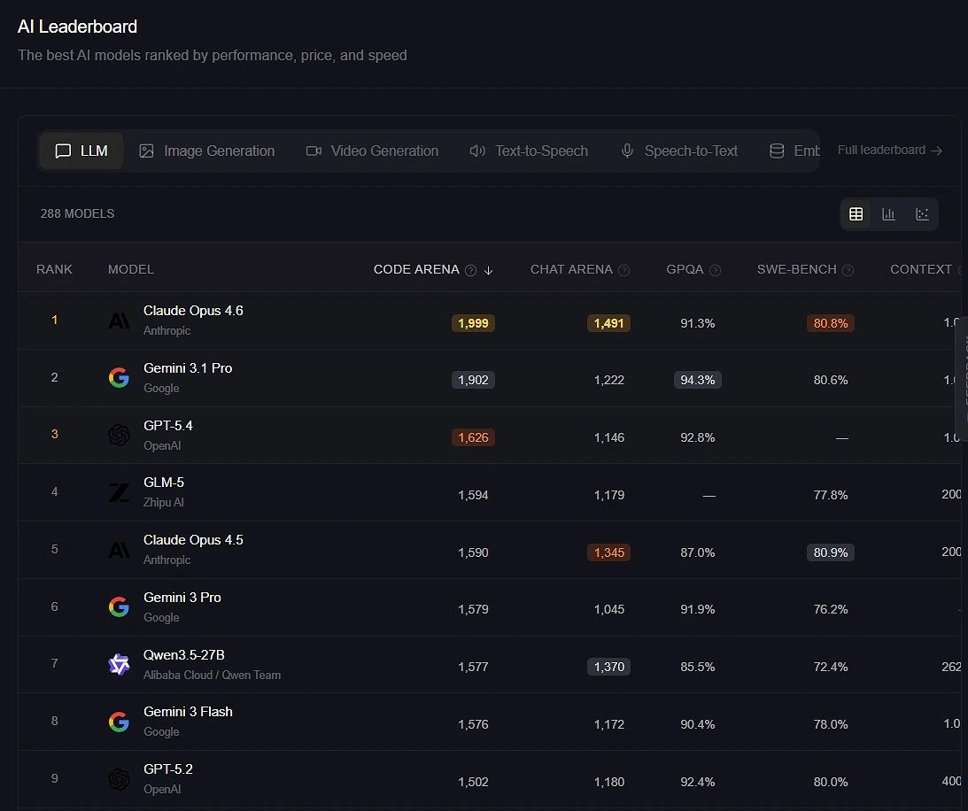Screen dimensions: 968x811
Task: Select the LLM tab
Action: pos(81,151)
